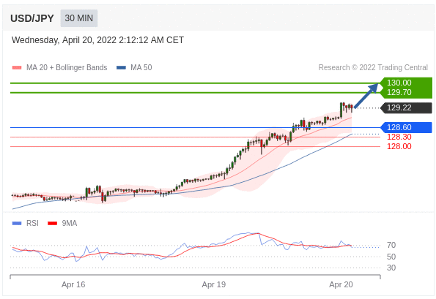Select the Apr 19 date marker
This screenshot has height=299, width=436.
click(214, 284)
